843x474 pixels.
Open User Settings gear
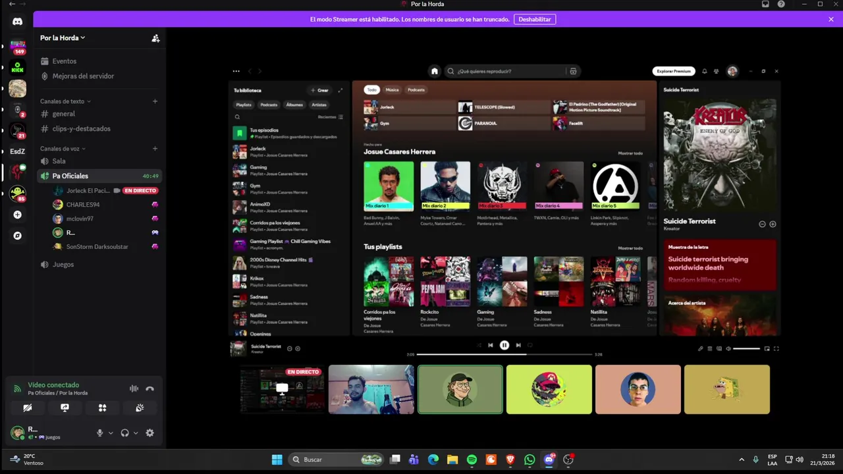pyautogui.click(x=150, y=433)
